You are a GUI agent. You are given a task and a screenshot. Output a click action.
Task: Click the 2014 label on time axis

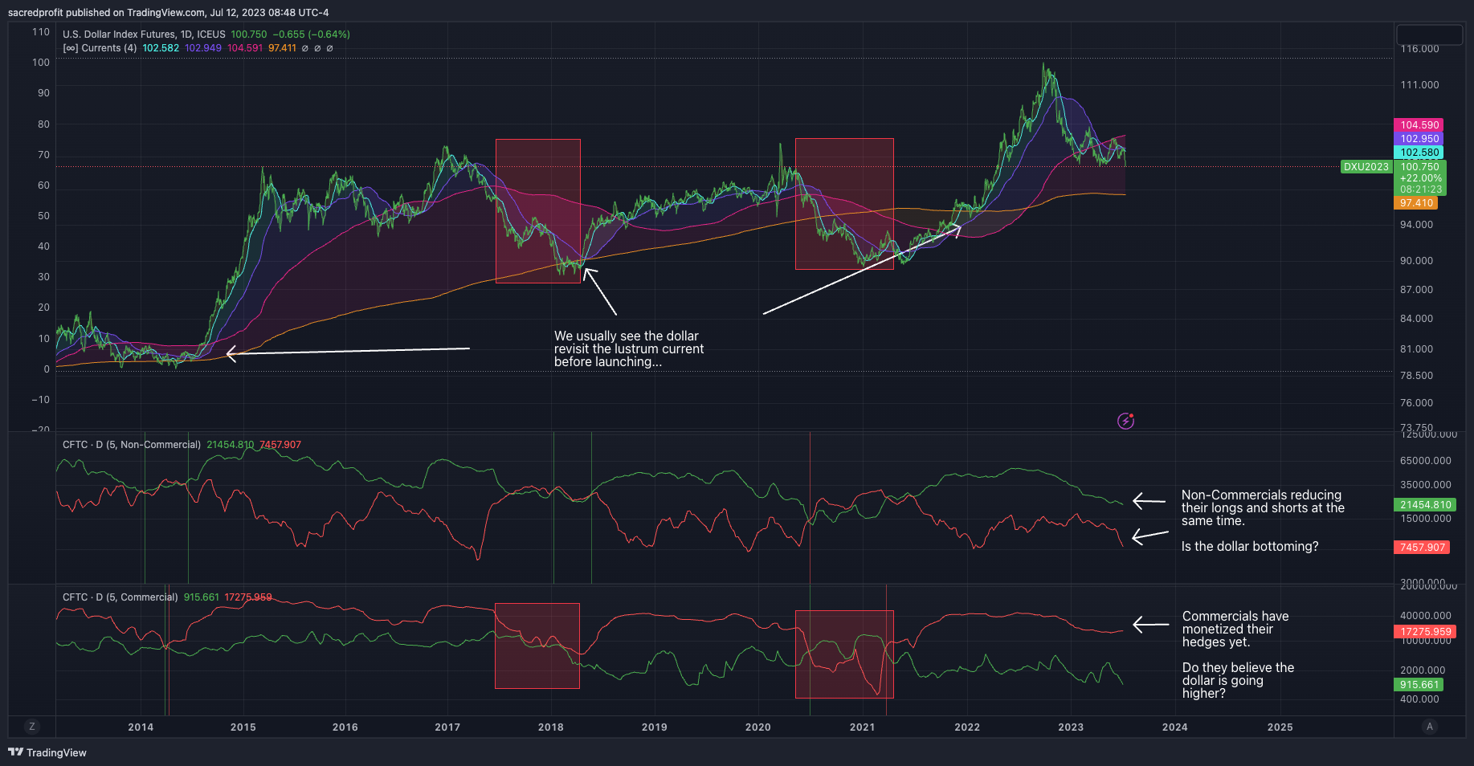tap(141, 727)
